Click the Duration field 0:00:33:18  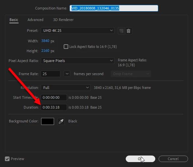point(54,107)
